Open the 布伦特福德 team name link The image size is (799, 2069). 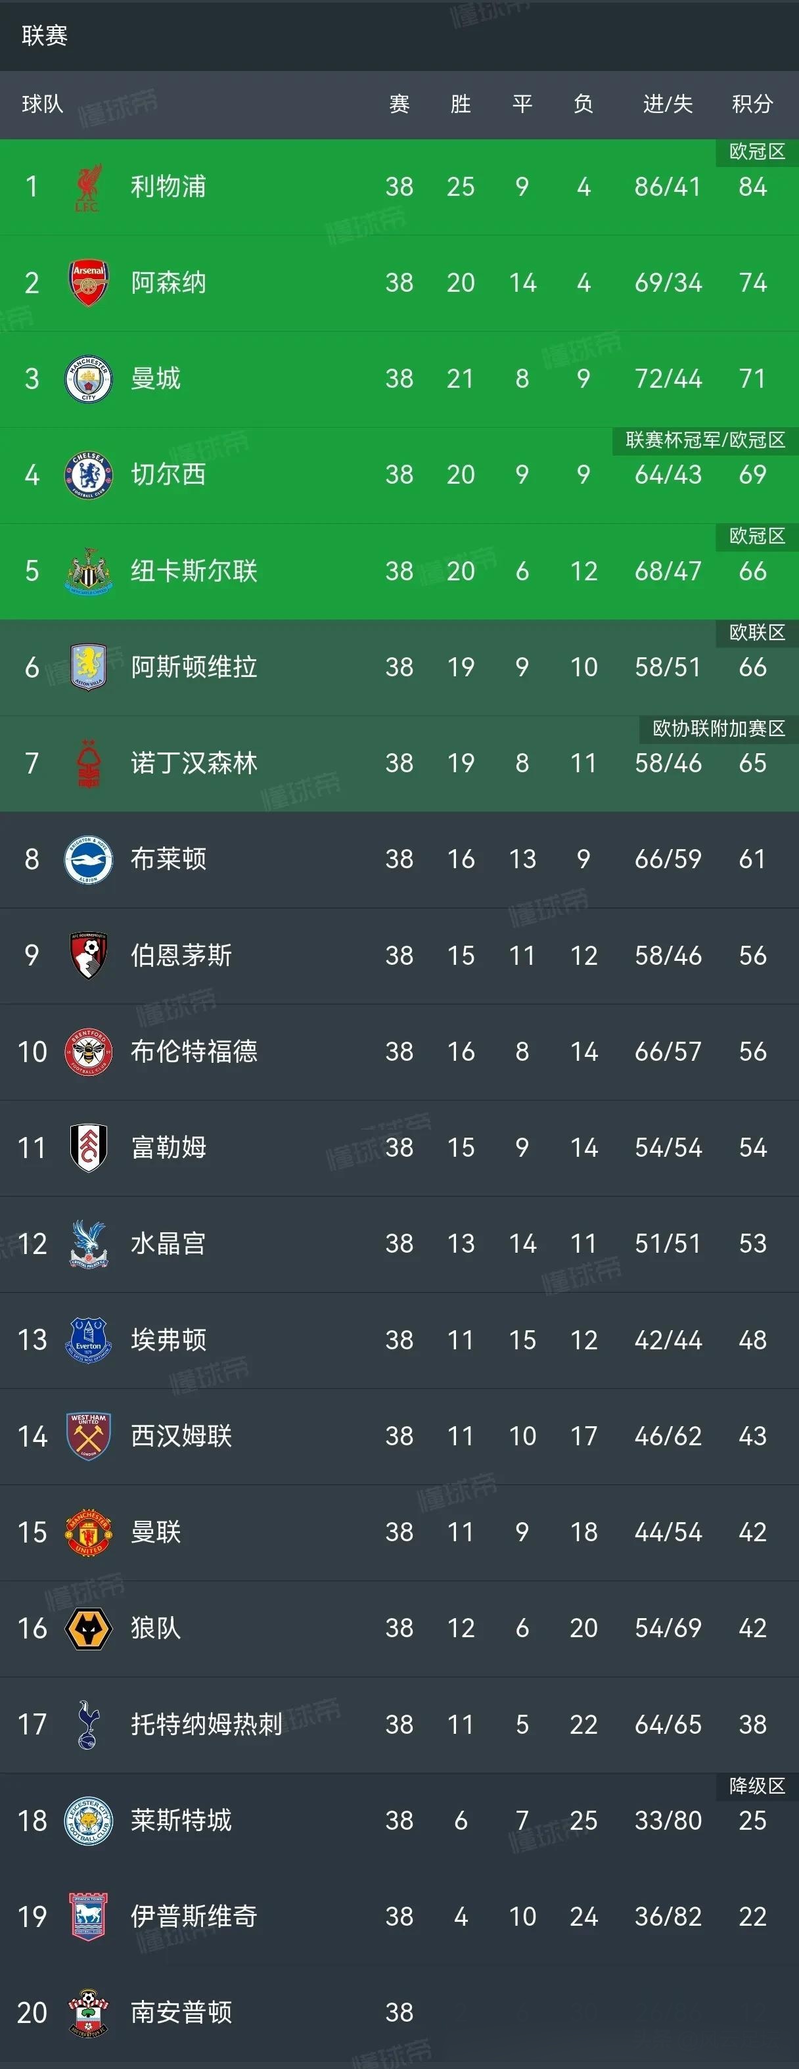pos(194,1052)
